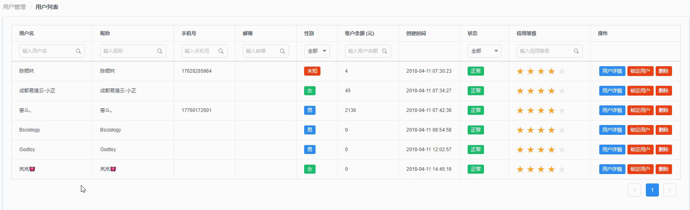Image resolution: width=690 pixels, height=210 pixels.
Task: Lock the user 奋斗。
Action: [x=641, y=110]
